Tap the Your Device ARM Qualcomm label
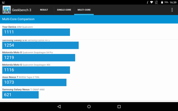The width and height of the screenshot is (178, 111). (18, 27)
